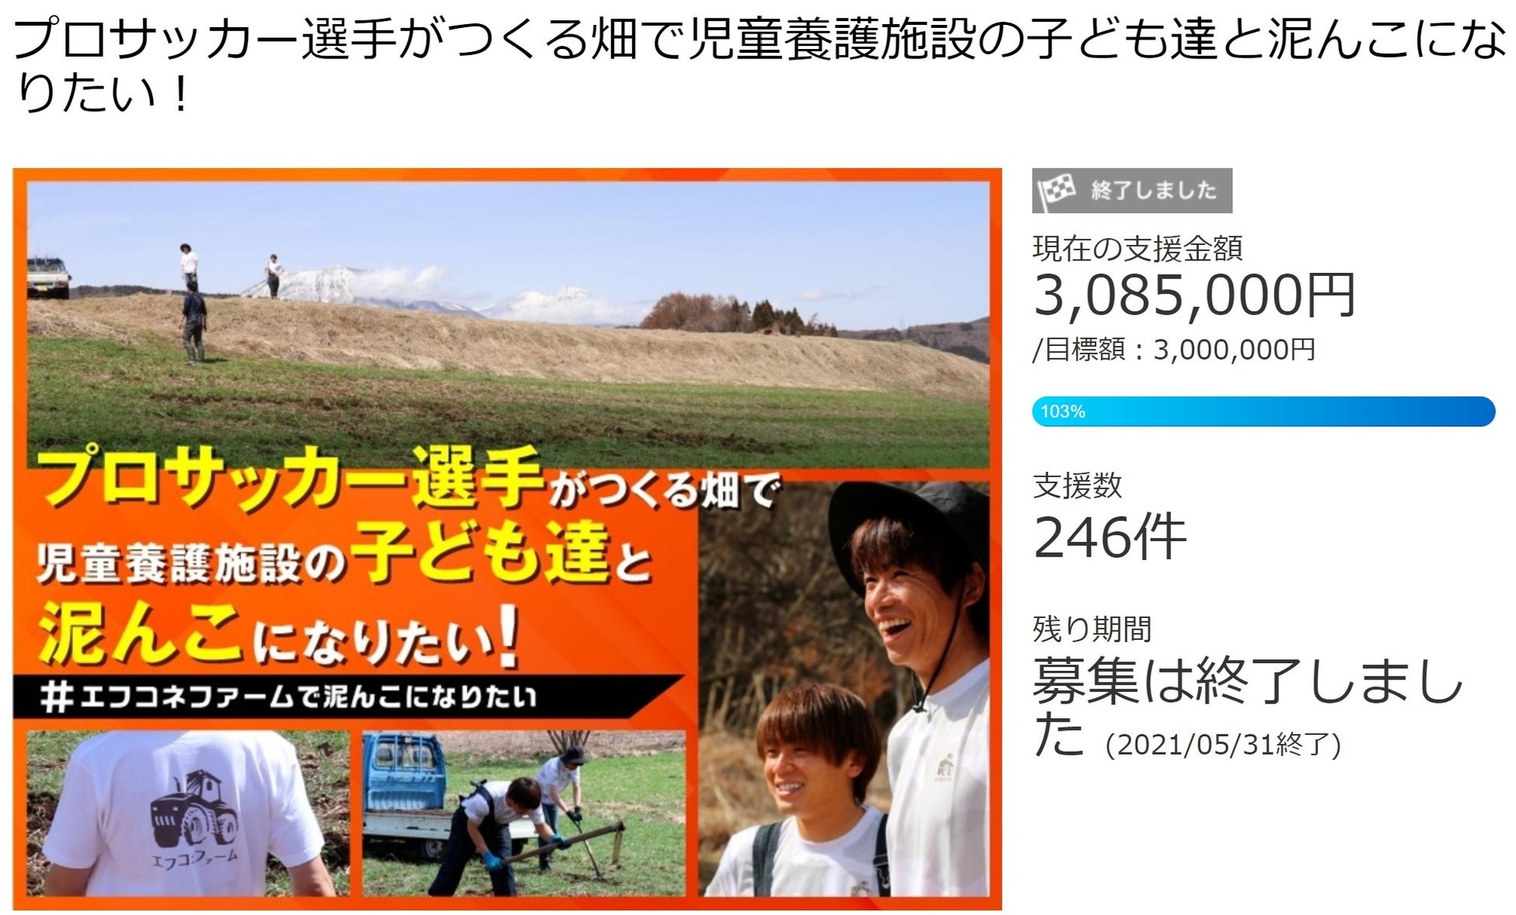This screenshot has width=1516, height=915.
Task: Click the 103% funding progress bar
Action: [1263, 411]
